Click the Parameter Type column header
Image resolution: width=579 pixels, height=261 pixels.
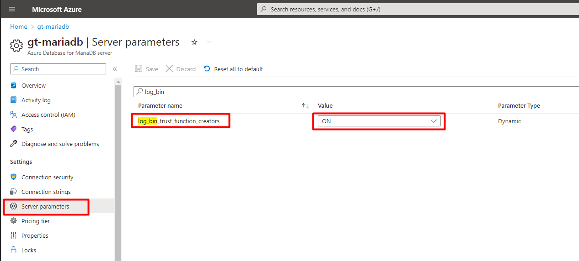(x=519, y=106)
